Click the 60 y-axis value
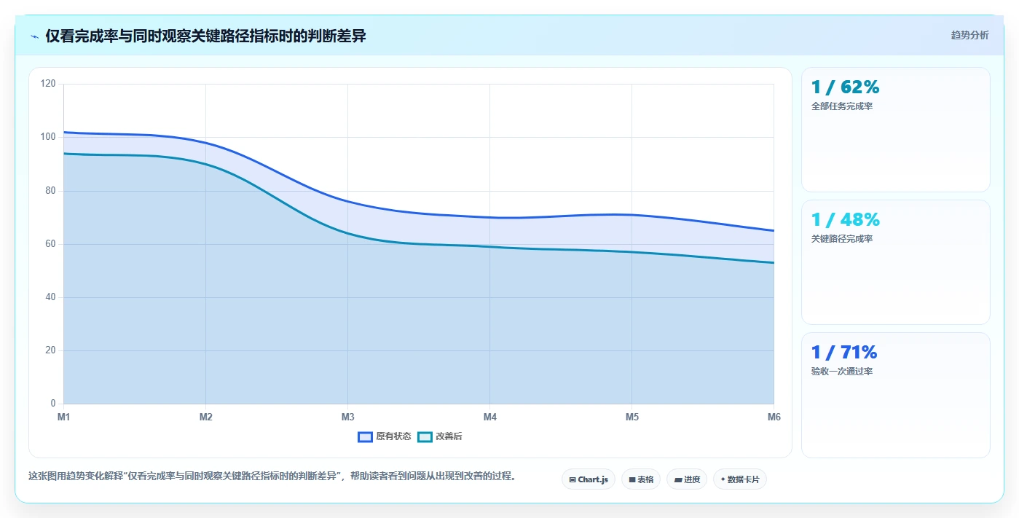Image resolution: width=1019 pixels, height=518 pixels. [50, 244]
